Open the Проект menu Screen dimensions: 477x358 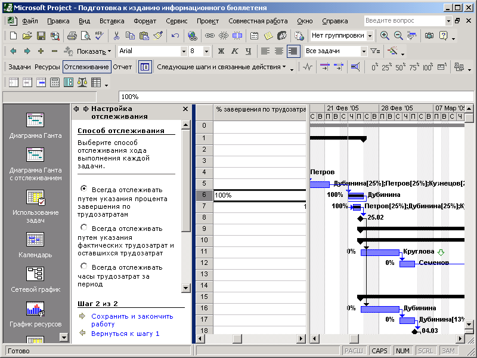click(x=207, y=21)
